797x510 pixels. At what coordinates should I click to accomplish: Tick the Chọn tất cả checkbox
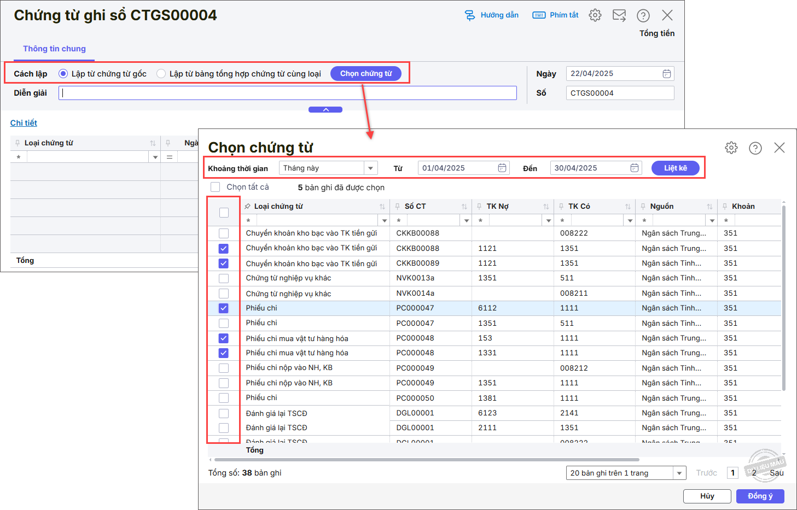(x=216, y=187)
